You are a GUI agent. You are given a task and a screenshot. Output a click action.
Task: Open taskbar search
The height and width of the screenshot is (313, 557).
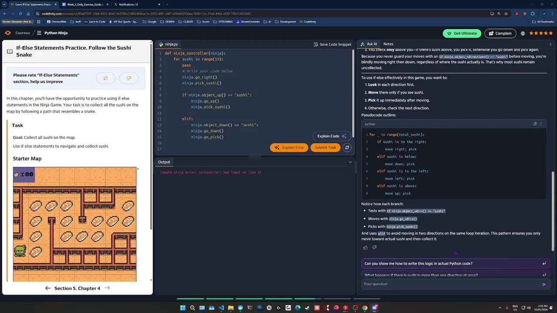tap(192, 308)
